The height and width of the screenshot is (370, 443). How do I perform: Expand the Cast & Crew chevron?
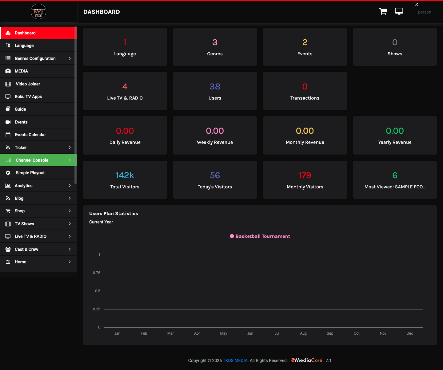tap(70, 249)
